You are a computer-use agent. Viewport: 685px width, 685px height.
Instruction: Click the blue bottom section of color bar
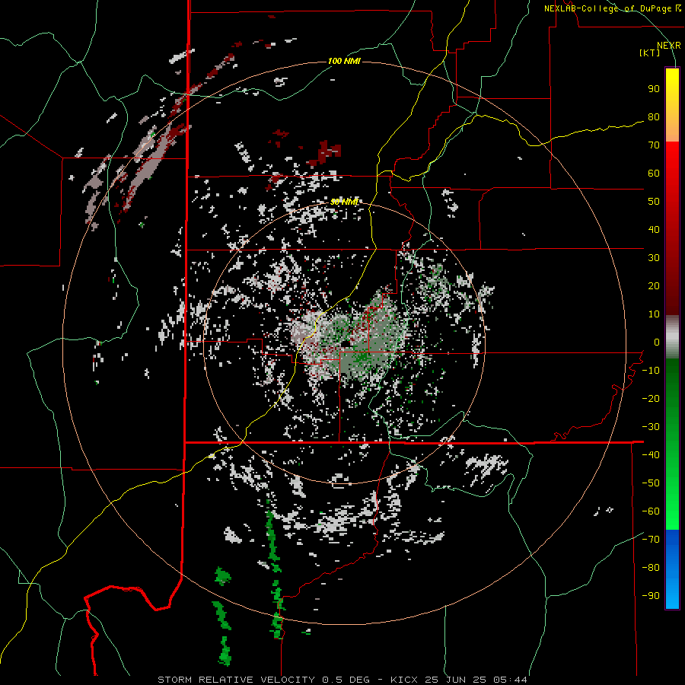click(672, 569)
